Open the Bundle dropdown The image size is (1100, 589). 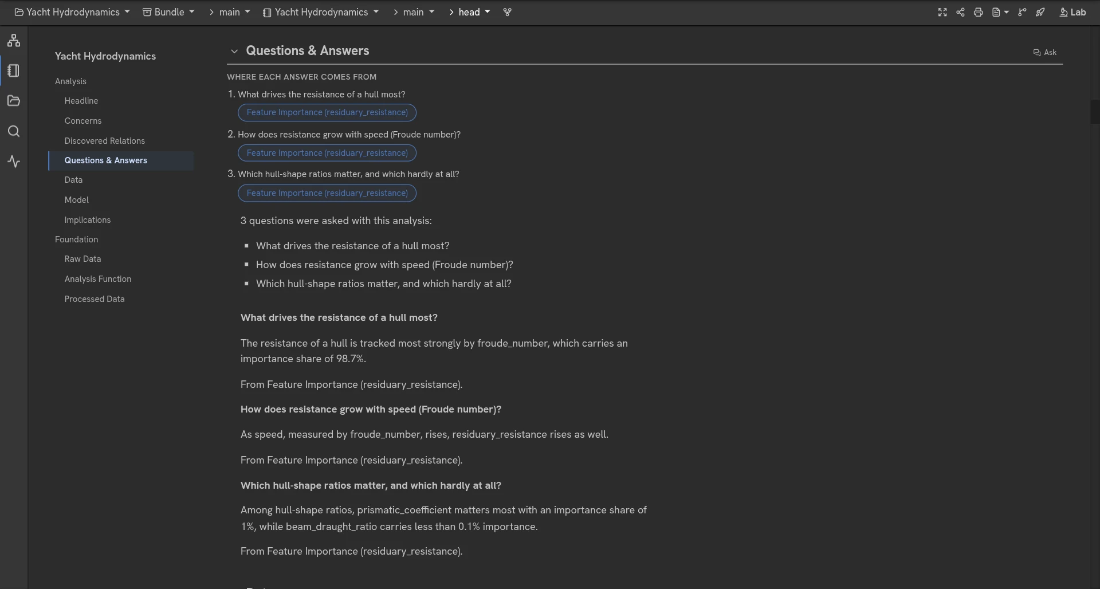pos(168,12)
